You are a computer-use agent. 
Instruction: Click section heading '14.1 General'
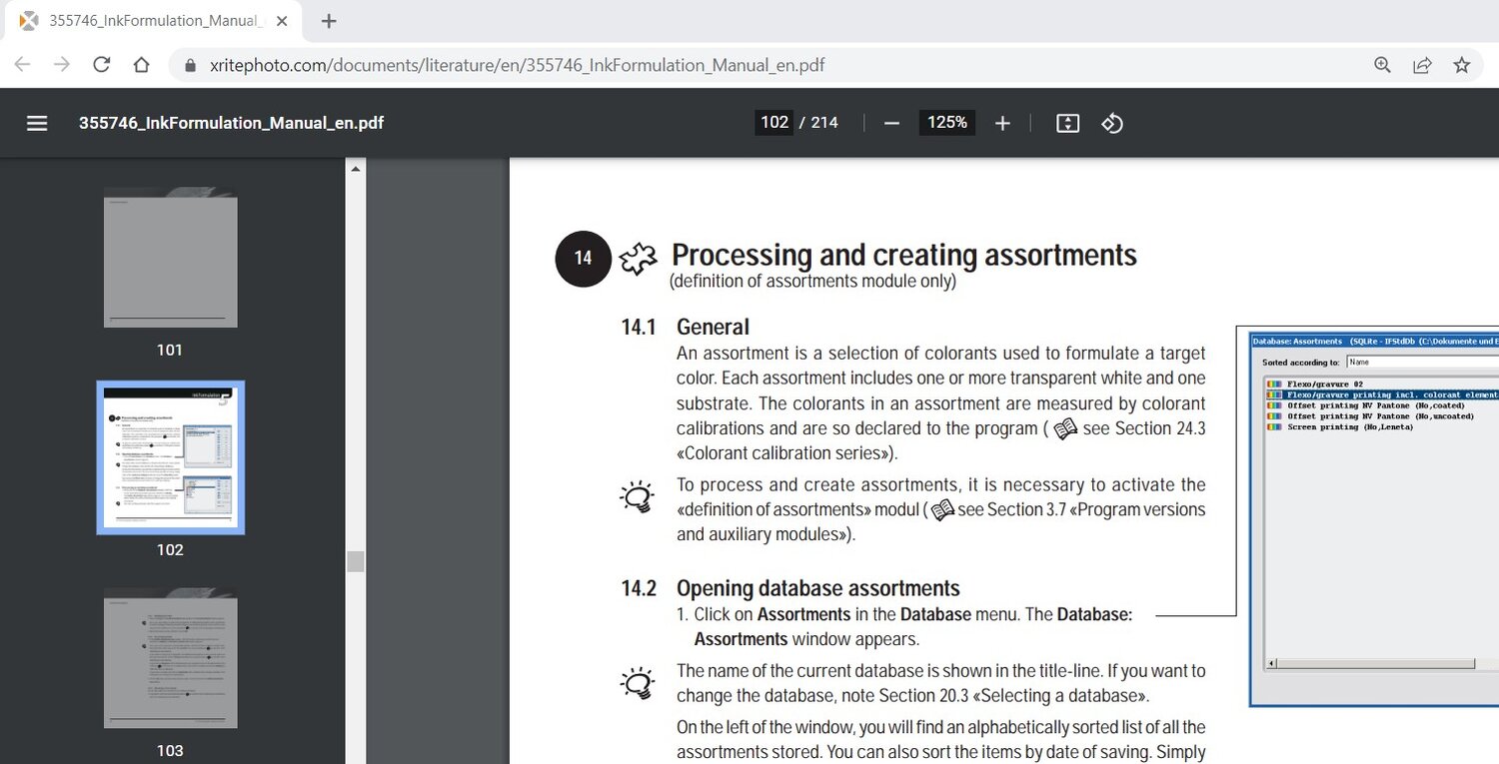[685, 327]
